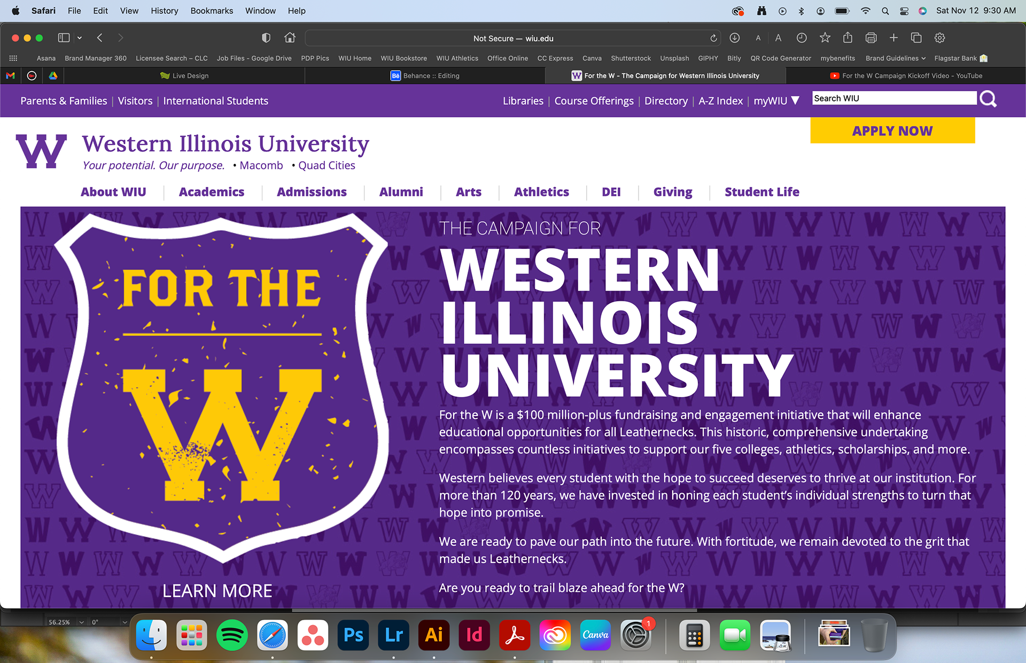
Task: Show downloads in Safari toolbar
Action: [735, 38]
